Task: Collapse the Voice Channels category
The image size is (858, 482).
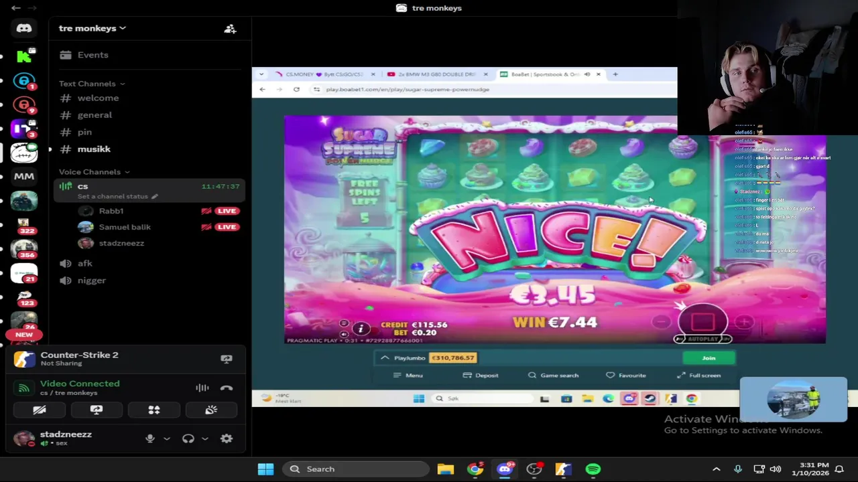Action: (x=95, y=172)
